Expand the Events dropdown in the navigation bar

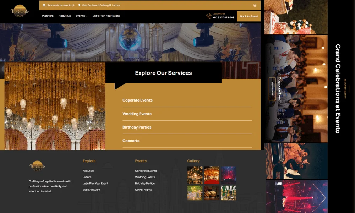pyautogui.click(x=81, y=16)
